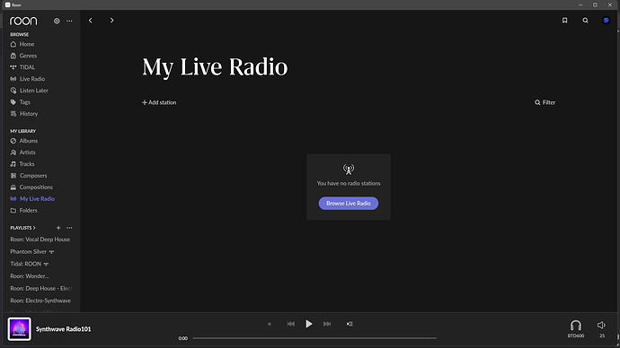This screenshot has height=348, width=620.
Task: Open Composers in My Library
Action: [x=29, y=176]
